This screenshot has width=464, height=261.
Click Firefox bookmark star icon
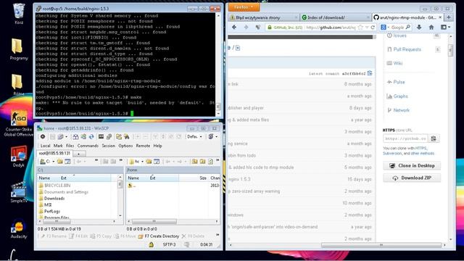point(360,28)
